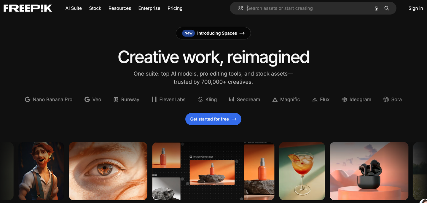
Task: Click the Kling logo icon
Action: pos(200,99)
